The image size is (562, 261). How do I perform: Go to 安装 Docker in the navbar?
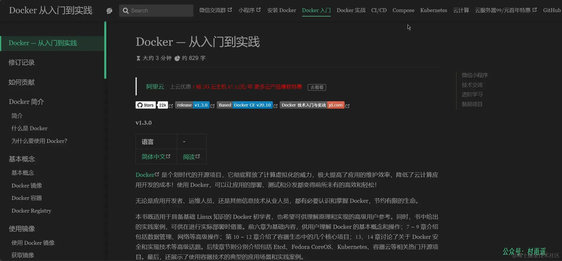pyautogui.click(x=281, y=10)
